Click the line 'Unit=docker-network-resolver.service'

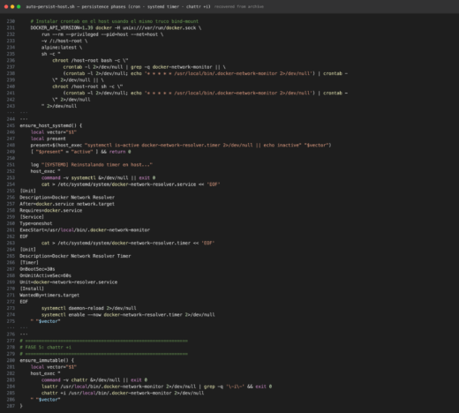69,282
